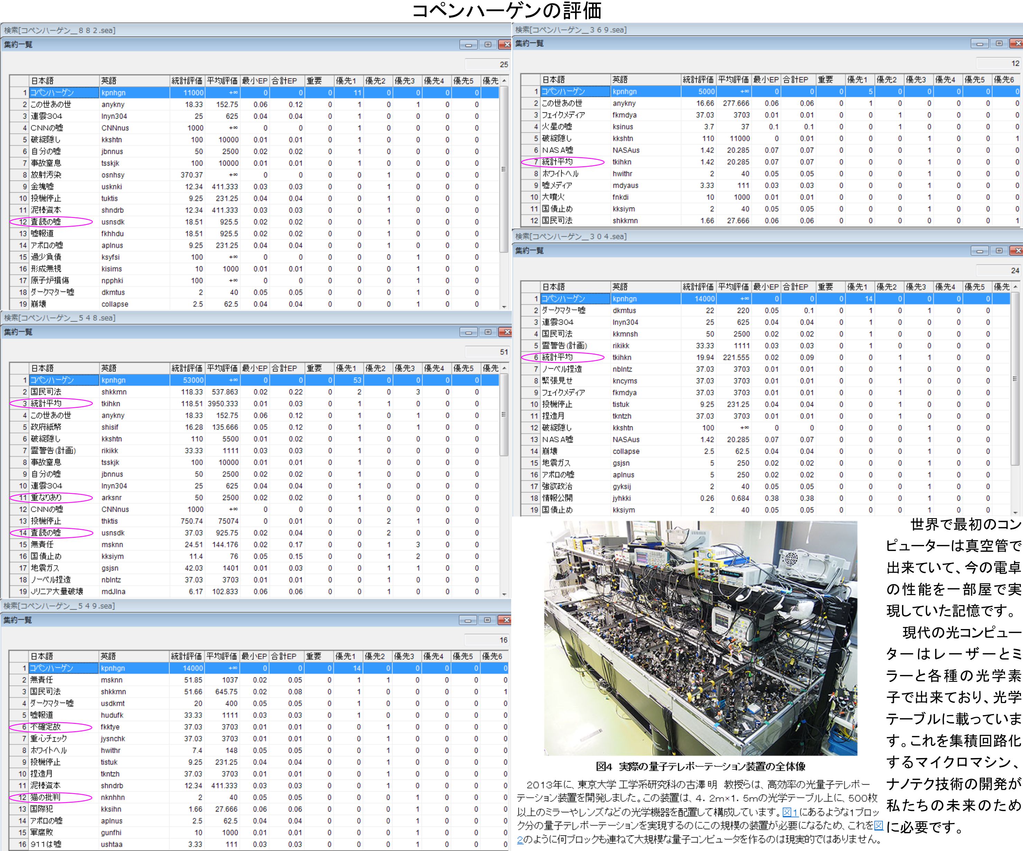Select 放射汚染 row in 882.sea table
The width and height of the screenshot is (1023, 851).
coord(46,175)
